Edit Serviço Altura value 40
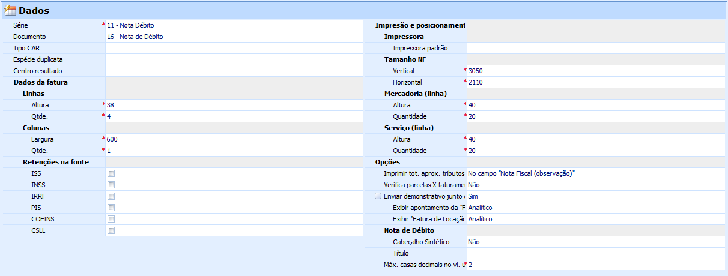728x276 pixels. [x=596, y=139]
